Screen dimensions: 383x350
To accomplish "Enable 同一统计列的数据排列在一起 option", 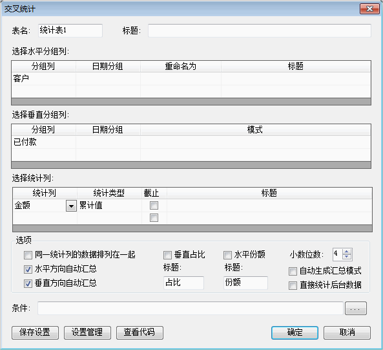I will coord(28,255).
